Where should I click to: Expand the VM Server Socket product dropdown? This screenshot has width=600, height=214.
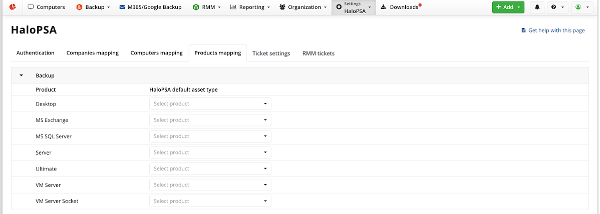[210, 201]
